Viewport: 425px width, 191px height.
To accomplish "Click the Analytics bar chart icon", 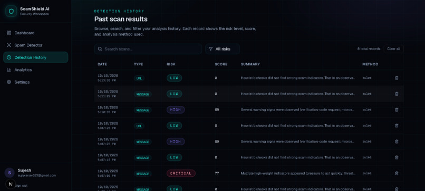I will click(9, 70).
